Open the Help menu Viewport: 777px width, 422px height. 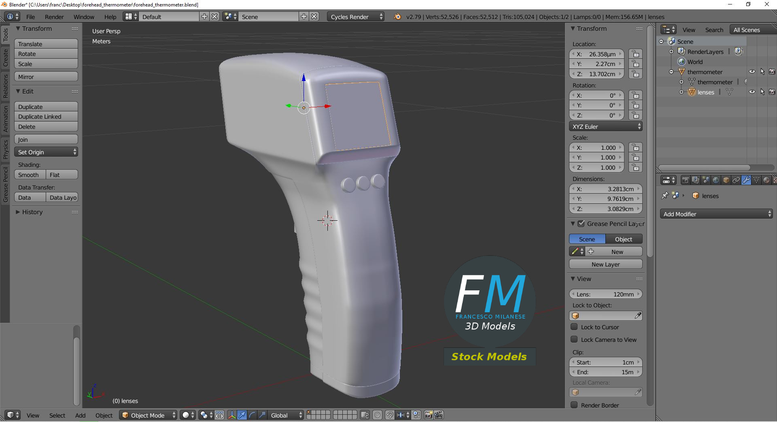pyautogui.click(x=110, y=17)
